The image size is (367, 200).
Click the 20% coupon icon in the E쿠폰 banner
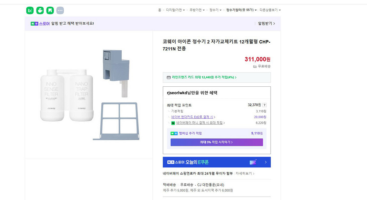click(253, 162)
